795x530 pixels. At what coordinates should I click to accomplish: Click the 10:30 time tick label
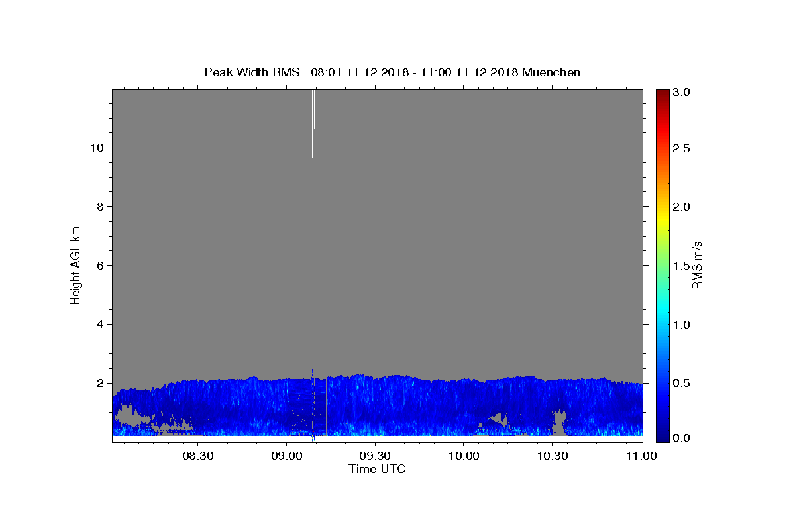[553, 456]
